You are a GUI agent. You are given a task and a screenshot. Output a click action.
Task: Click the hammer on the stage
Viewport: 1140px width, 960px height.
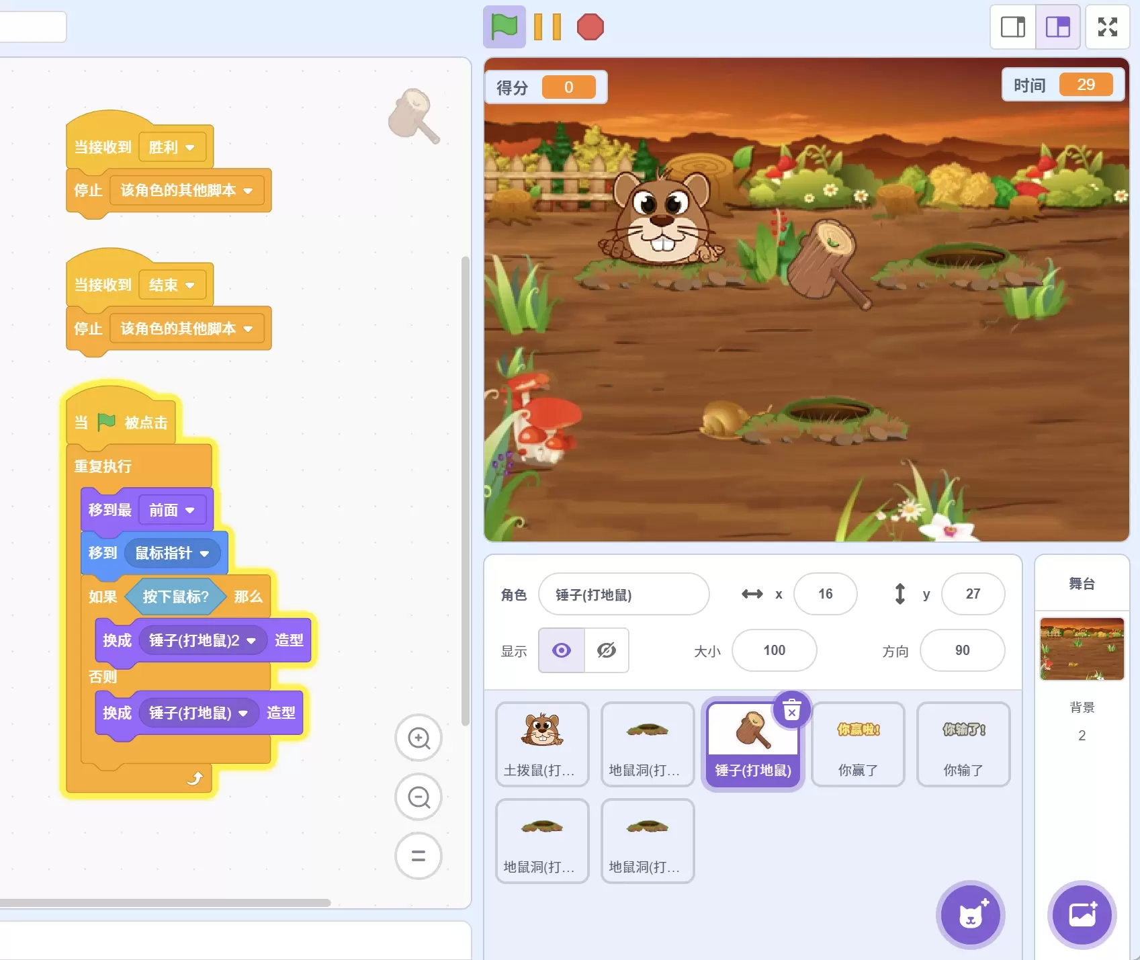click(830, 264)
